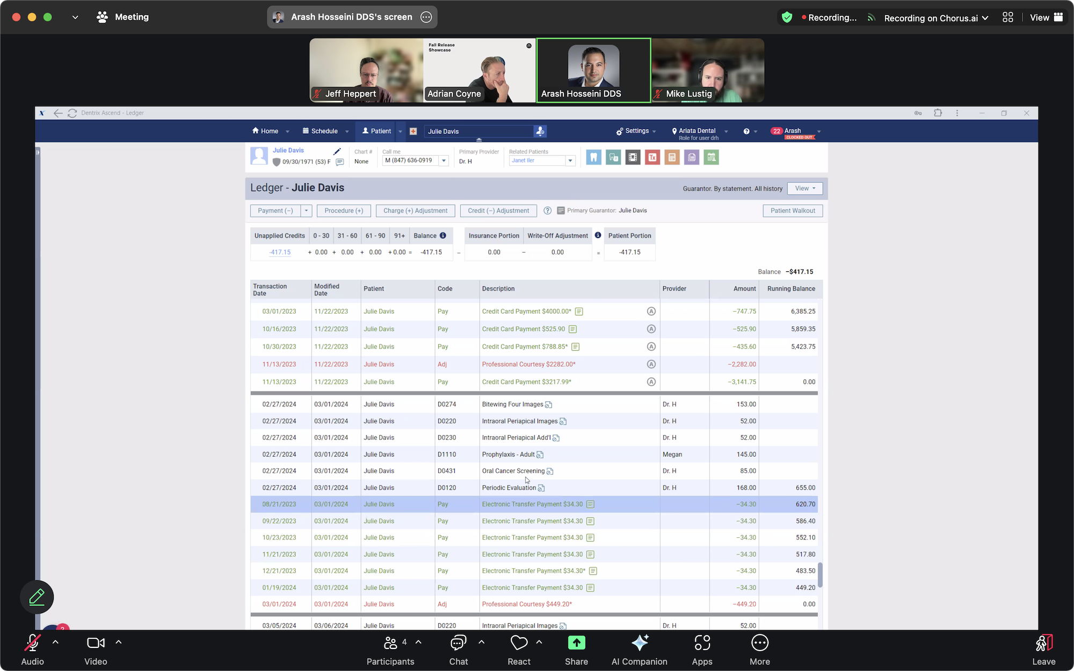Screen dimensions: 1074x671
Task: Open note icon on $4000.00 payment
Action: [x=579, y=312]
